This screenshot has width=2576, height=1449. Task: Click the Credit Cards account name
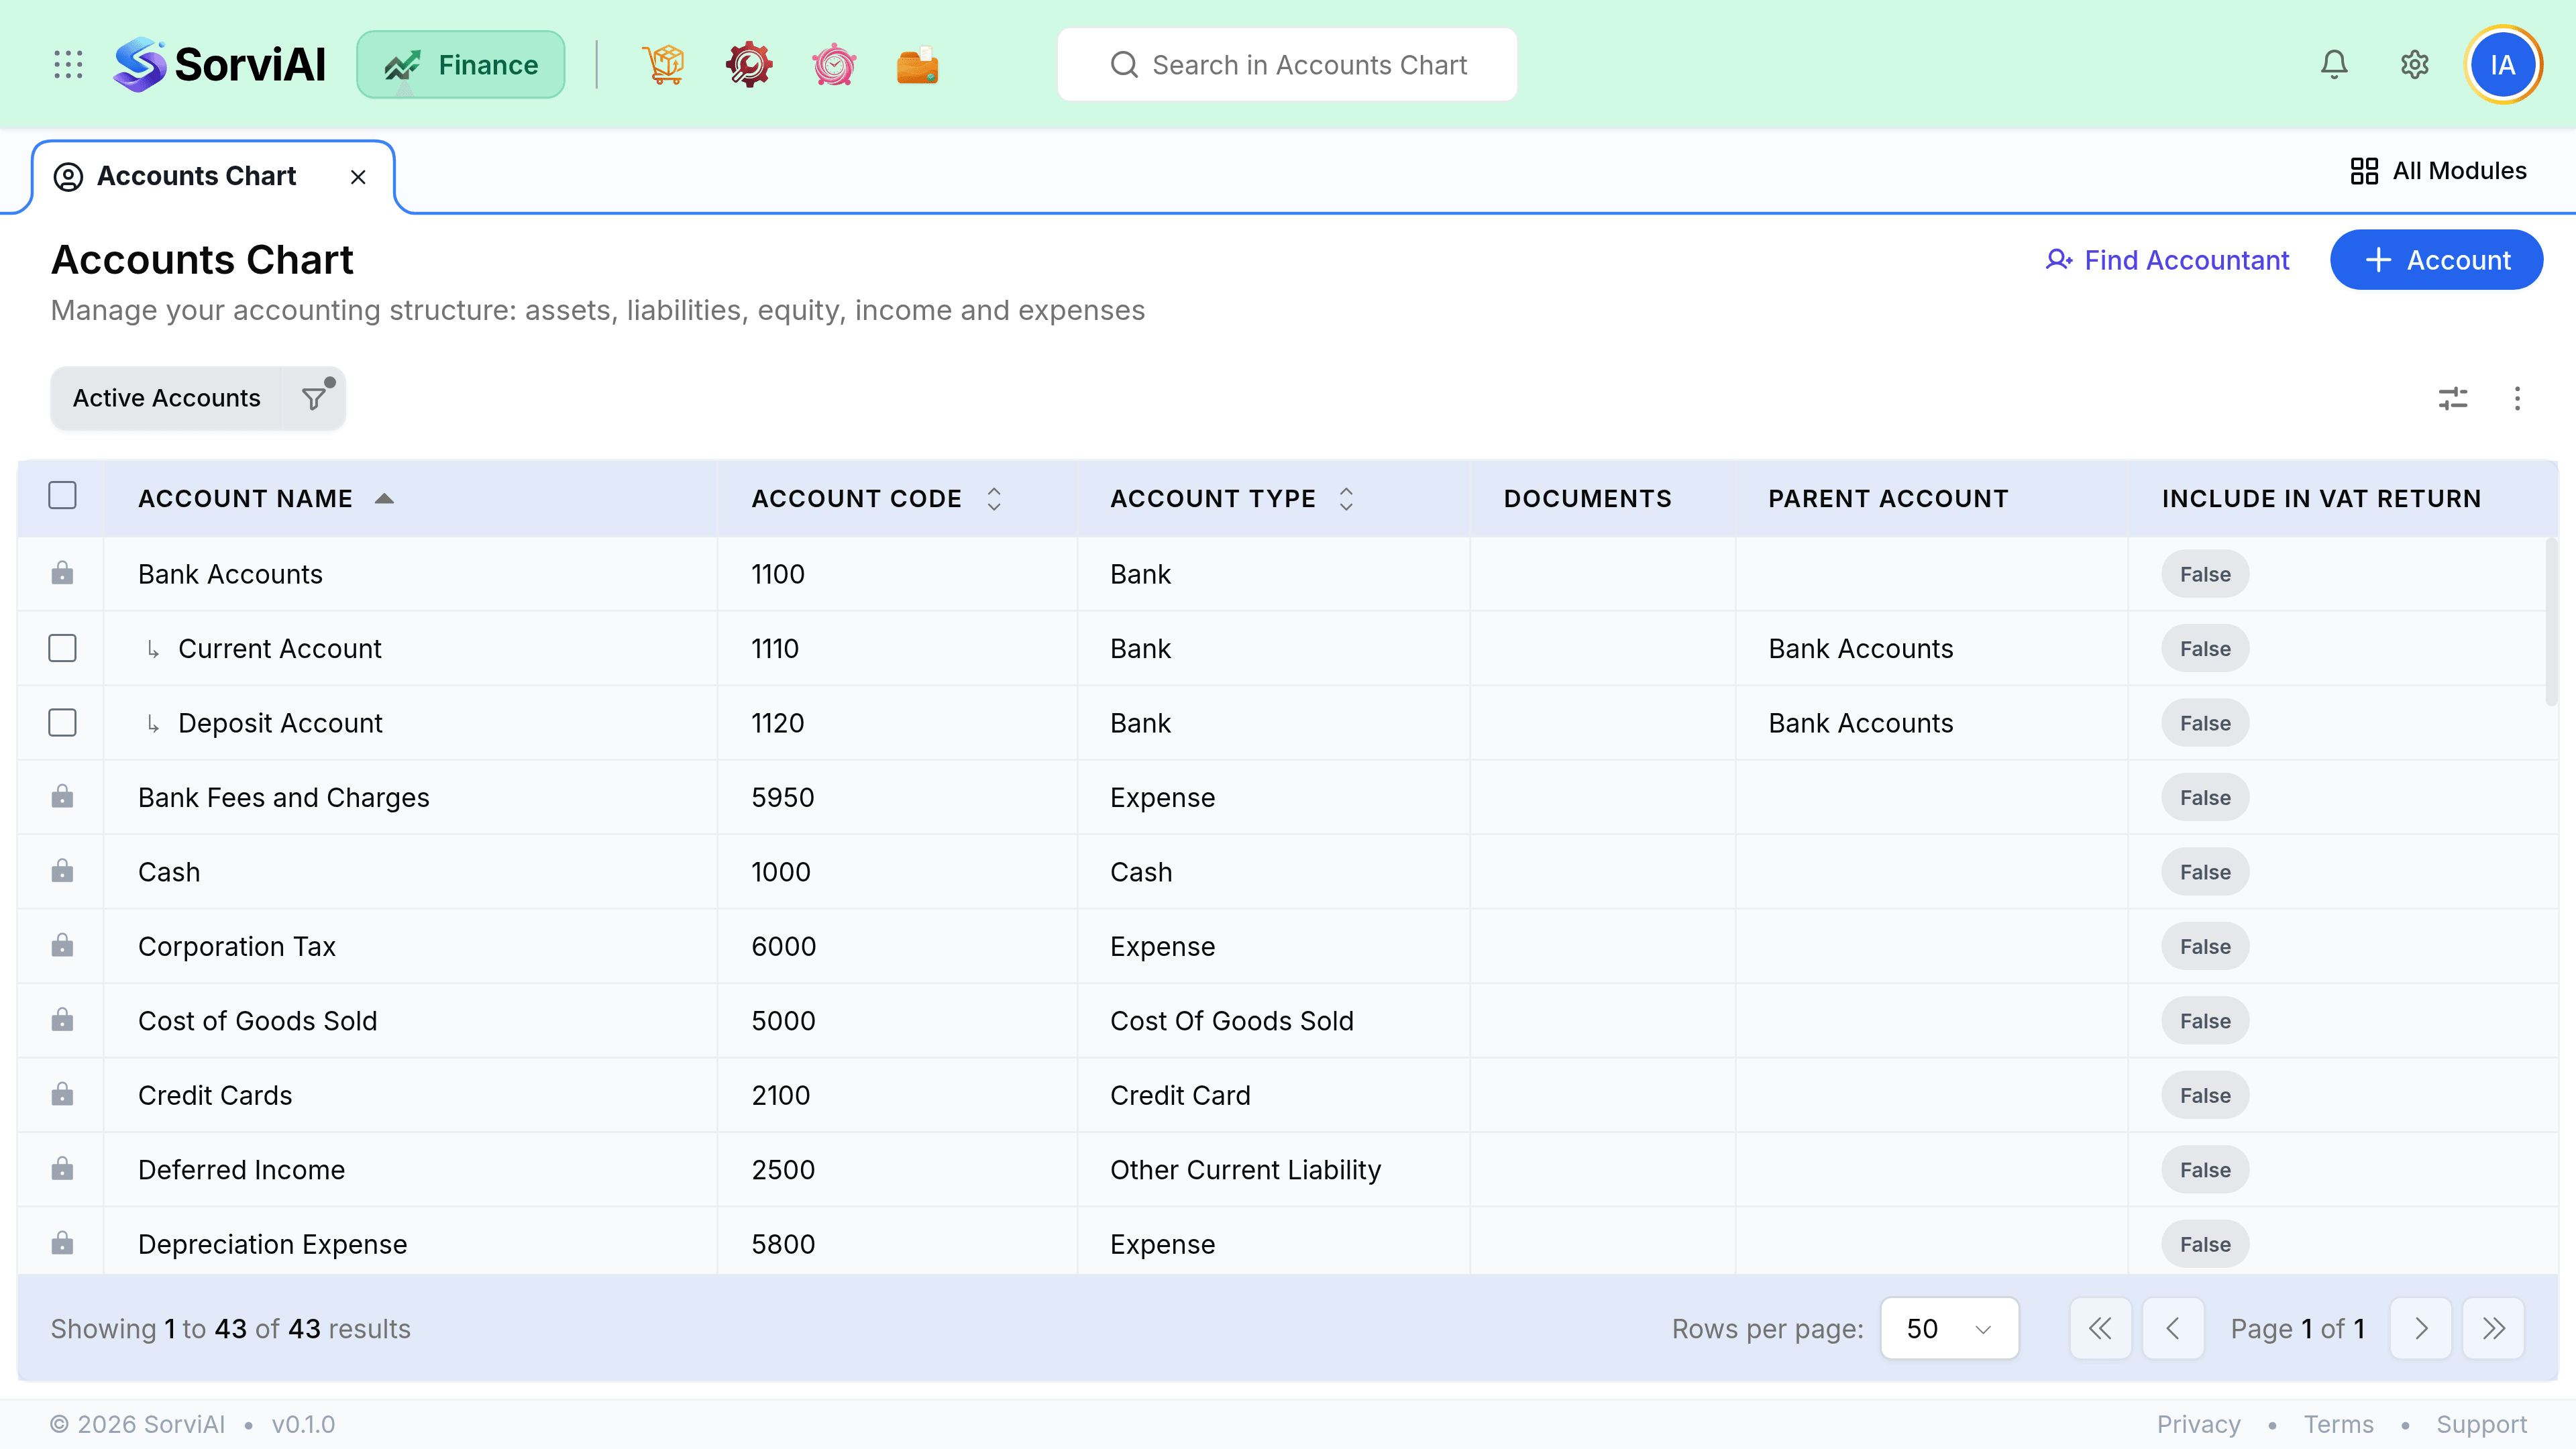click(215, 1095)
